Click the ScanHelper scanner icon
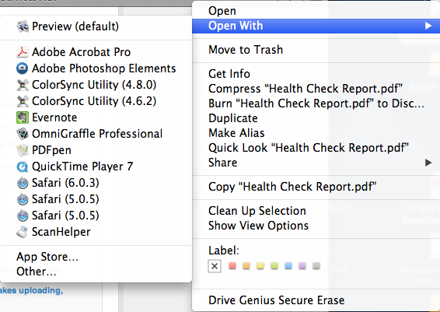This screenshot has width=440, height=312. (x=23, y=232)
